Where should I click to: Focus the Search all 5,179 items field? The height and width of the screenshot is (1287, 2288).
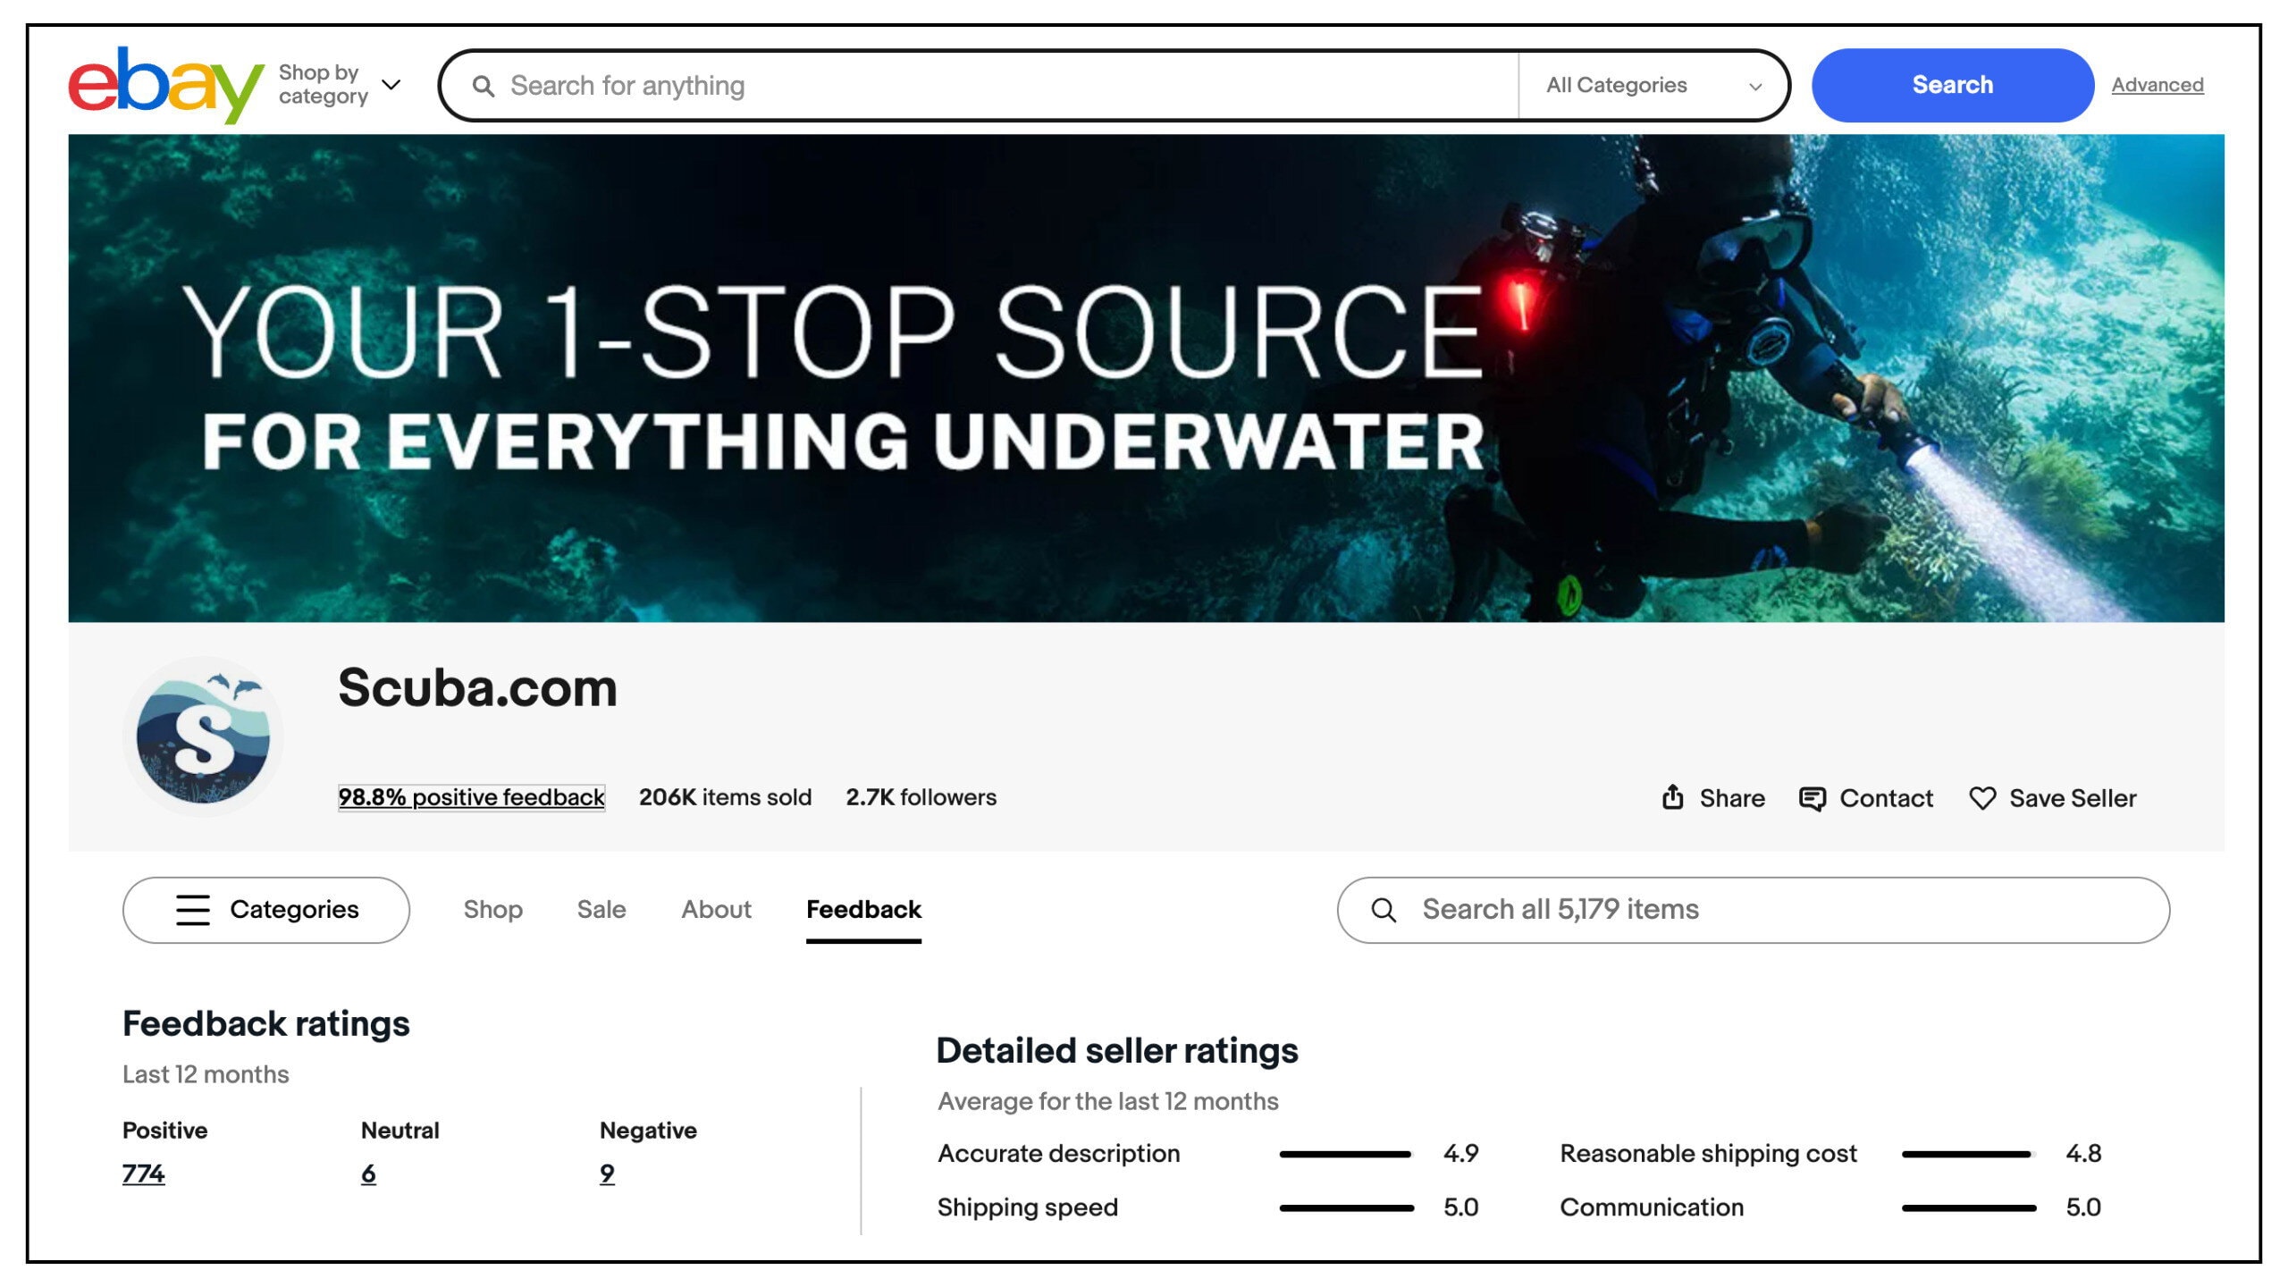(x=1753, y=910)
